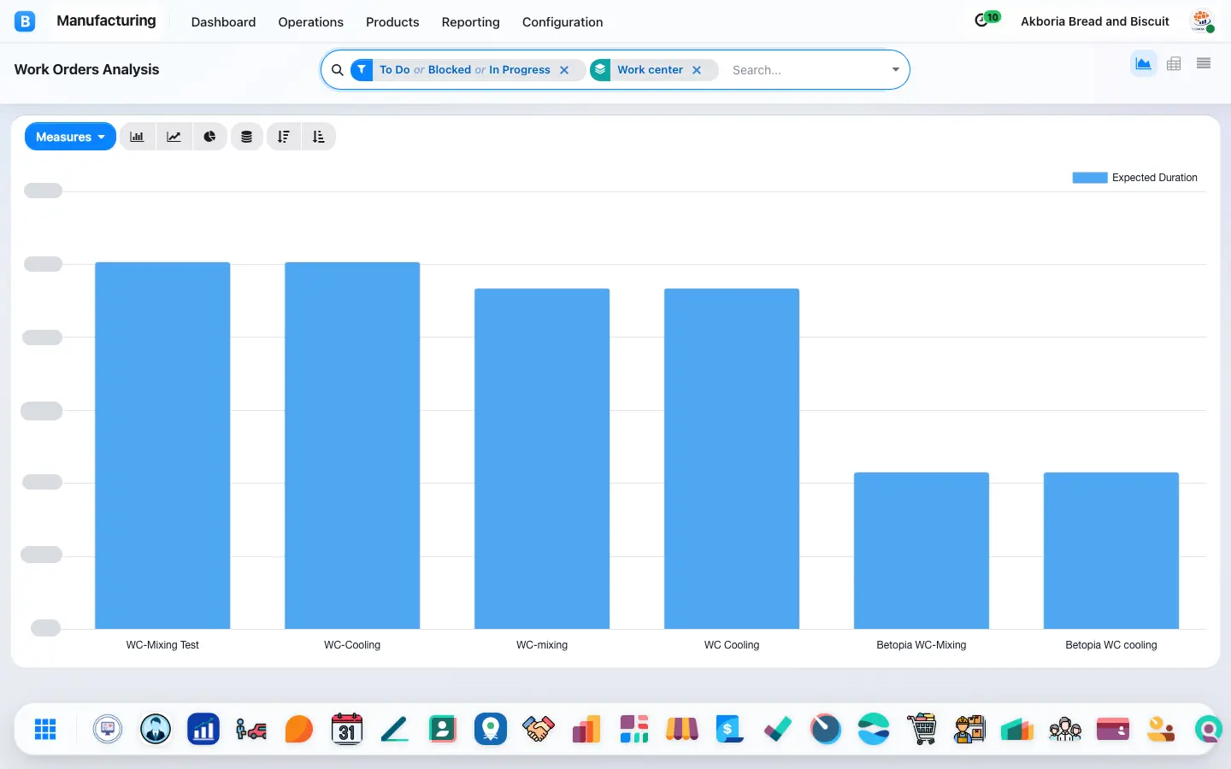1231x769 pixels.
Task: Toggle stacked chart mode
Action: pos(246,137)
